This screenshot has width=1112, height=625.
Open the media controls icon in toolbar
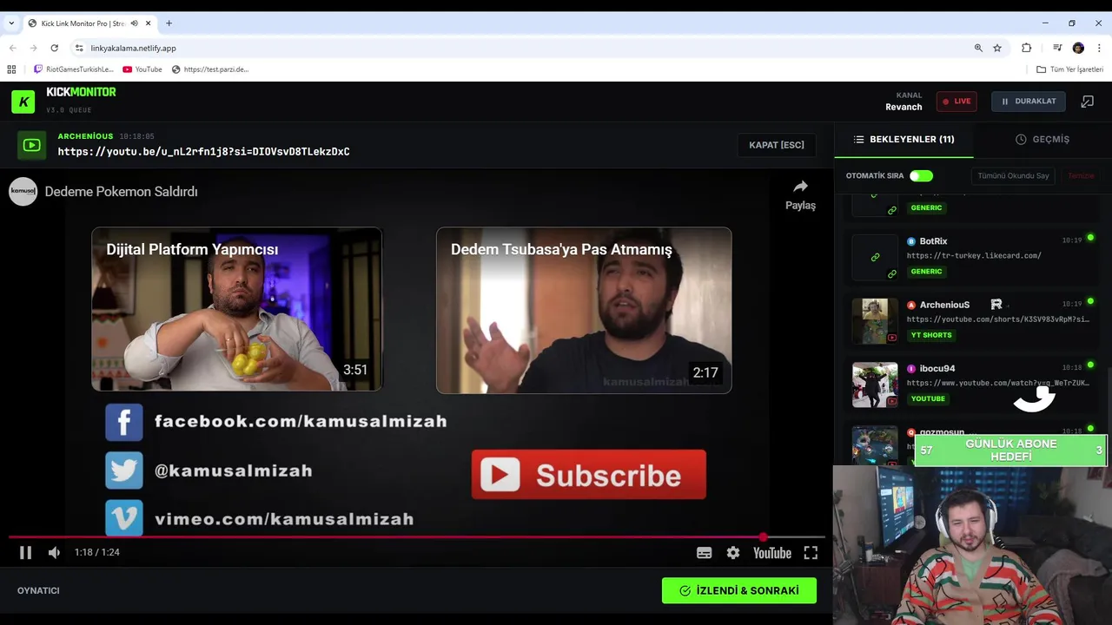(1057, 48)
